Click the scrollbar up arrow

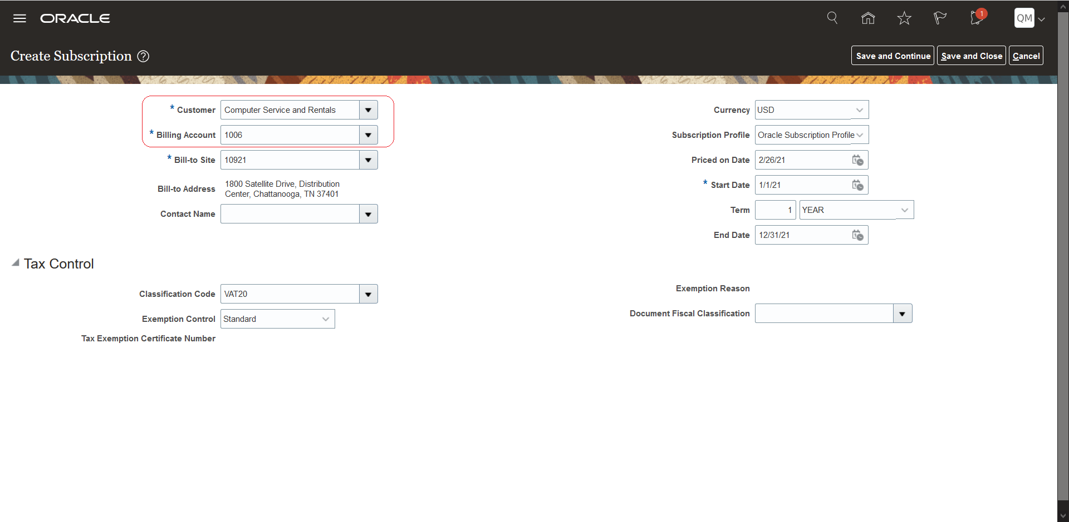coord(1063,6)
